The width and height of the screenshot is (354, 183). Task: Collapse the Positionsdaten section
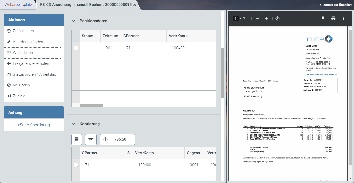(x=73, y=21)
